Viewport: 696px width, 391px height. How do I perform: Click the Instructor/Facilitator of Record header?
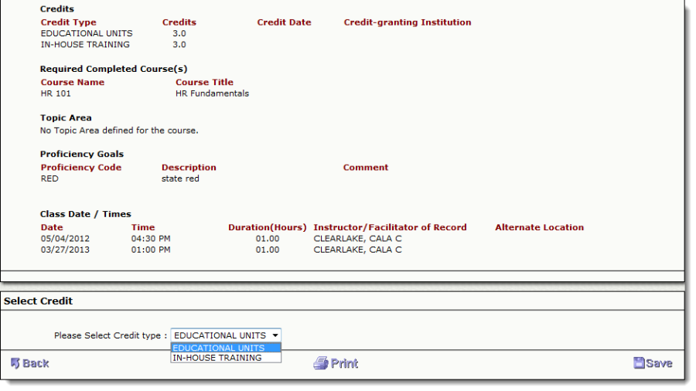390,227
